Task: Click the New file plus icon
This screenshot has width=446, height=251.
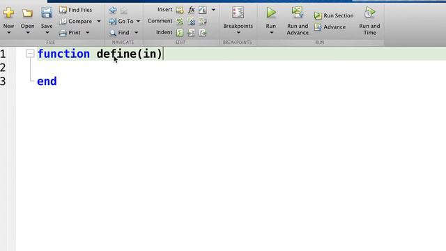Action: [x=8, y=13]
